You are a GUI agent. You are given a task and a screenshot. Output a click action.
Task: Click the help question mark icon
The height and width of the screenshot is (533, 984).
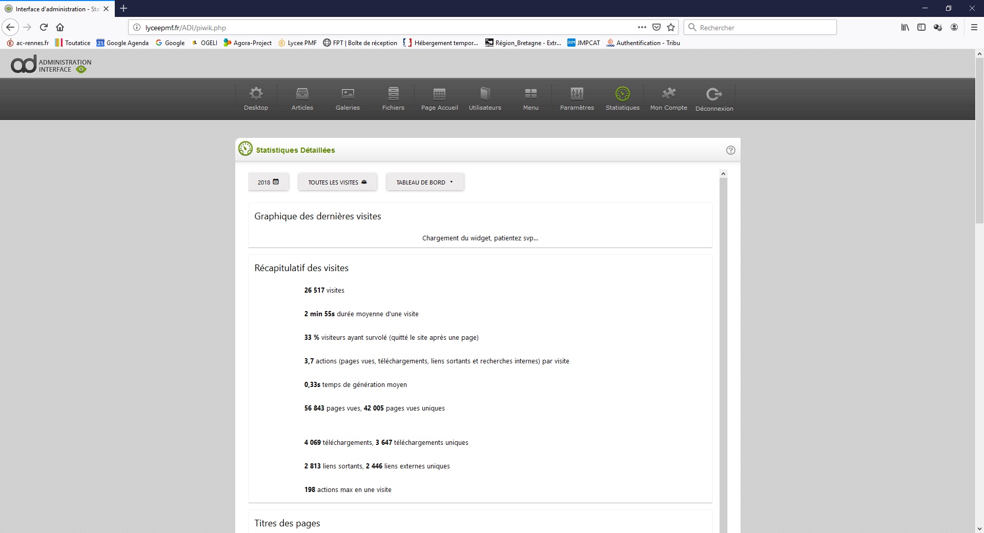pos(730,150)
